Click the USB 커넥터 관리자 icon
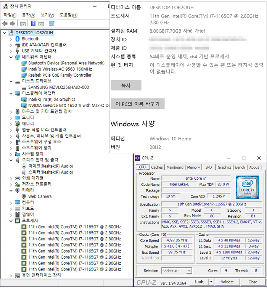 (18, 51)
